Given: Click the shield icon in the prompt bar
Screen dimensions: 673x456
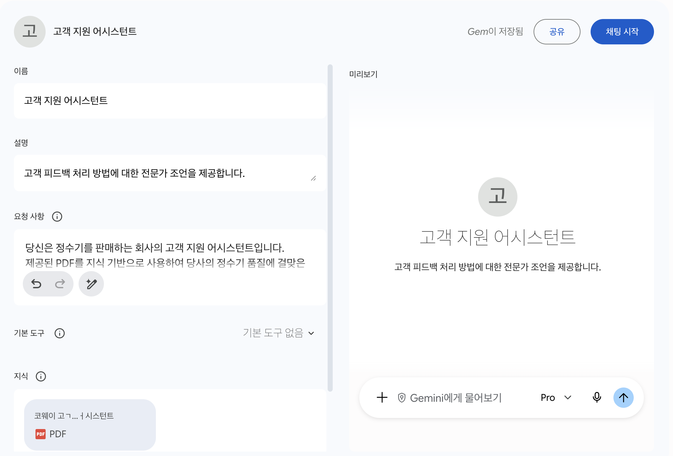Looking at the screenshot, I should pos(401,398).
